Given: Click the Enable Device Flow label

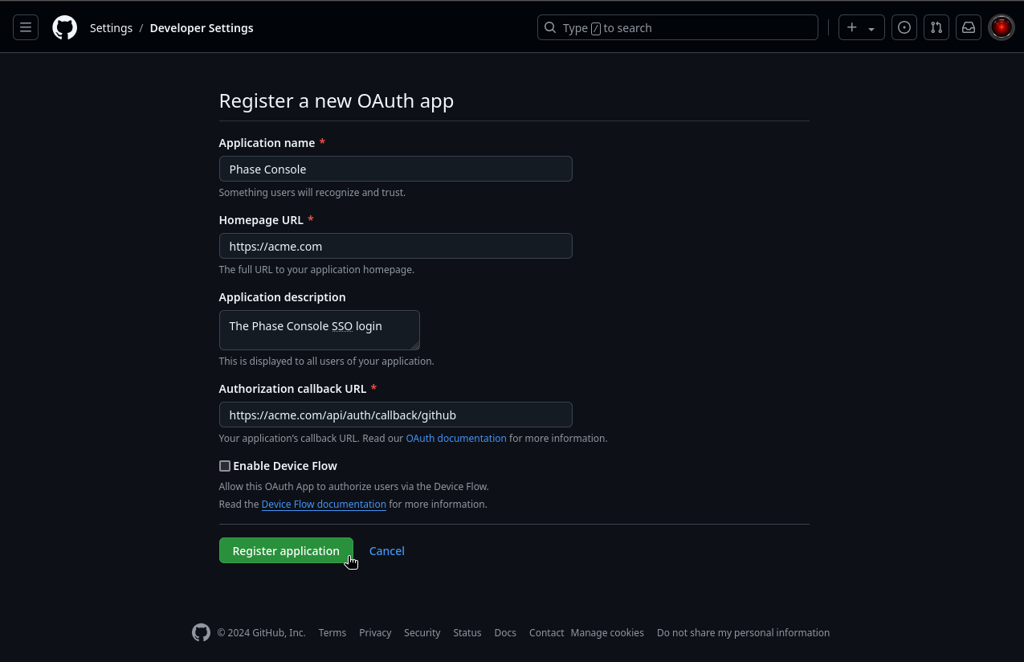Looking at the screenshot, I should coord(285,466).
